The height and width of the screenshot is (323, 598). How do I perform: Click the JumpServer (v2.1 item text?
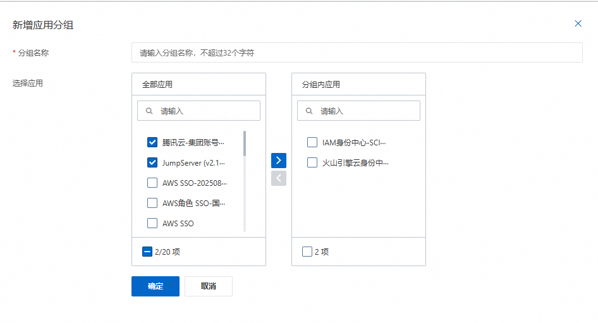tap(193, 163)
